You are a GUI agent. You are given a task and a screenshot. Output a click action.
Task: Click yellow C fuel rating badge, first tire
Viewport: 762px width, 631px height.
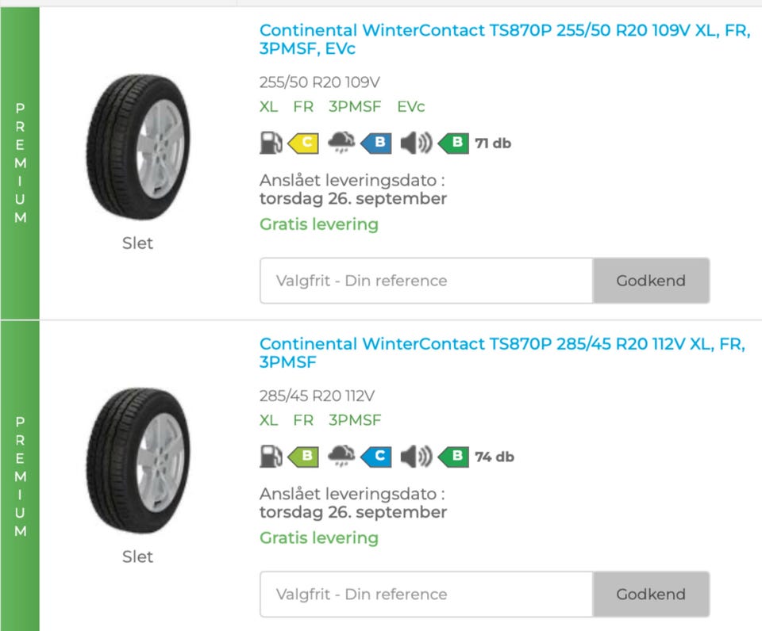tap(304, 143)
